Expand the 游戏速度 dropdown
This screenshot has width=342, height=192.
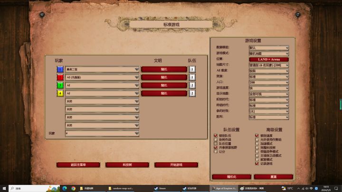(269, 88)
